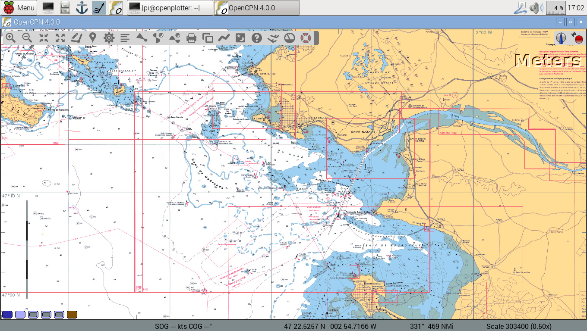Screen dimensions: 587x331
Task: Change color scheme with the moon icon
Action: (x=240, y=38)
